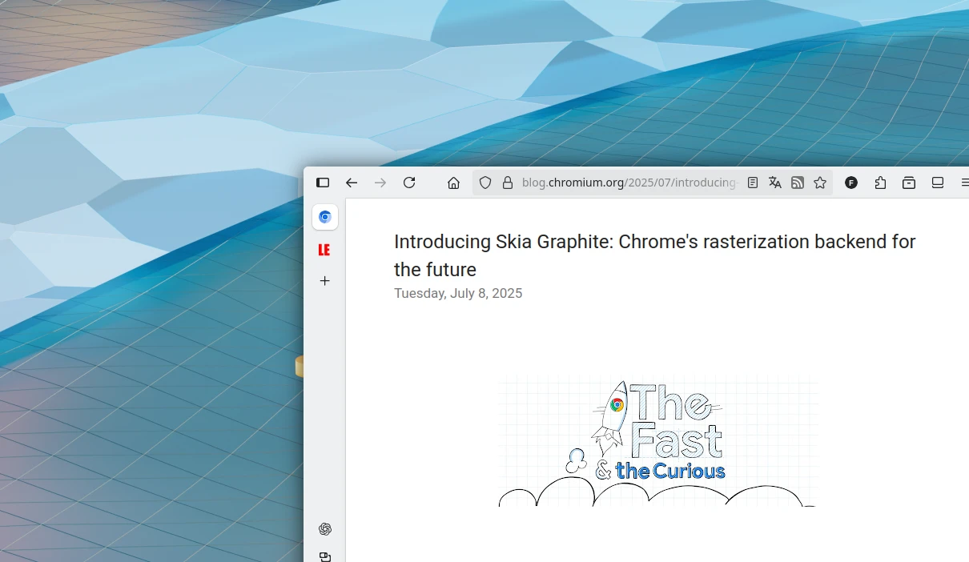The height and width of the screenshot is (562, 969).
Task: Open the extensions puzzle-piece menu
Action: point(881,183)
